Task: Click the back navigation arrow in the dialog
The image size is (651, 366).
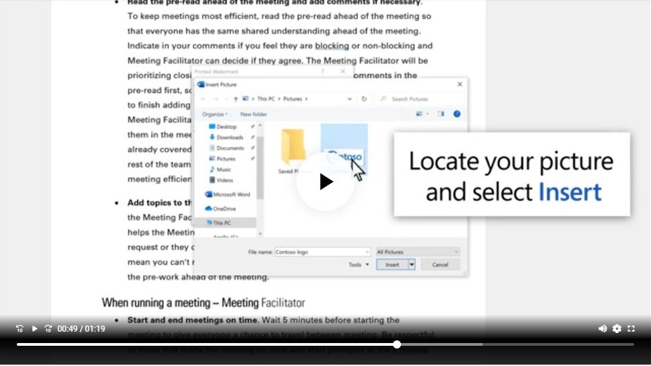Action: point(203,99)
